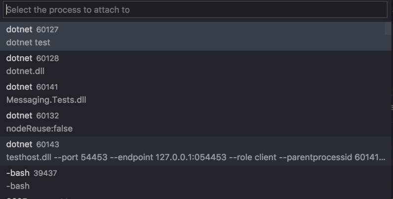Screen dimensions: 393x199
Task: Pick the dotnet entry above Messaging.Tests.dll
Action: pyautogui.click(x=19, y=87)
